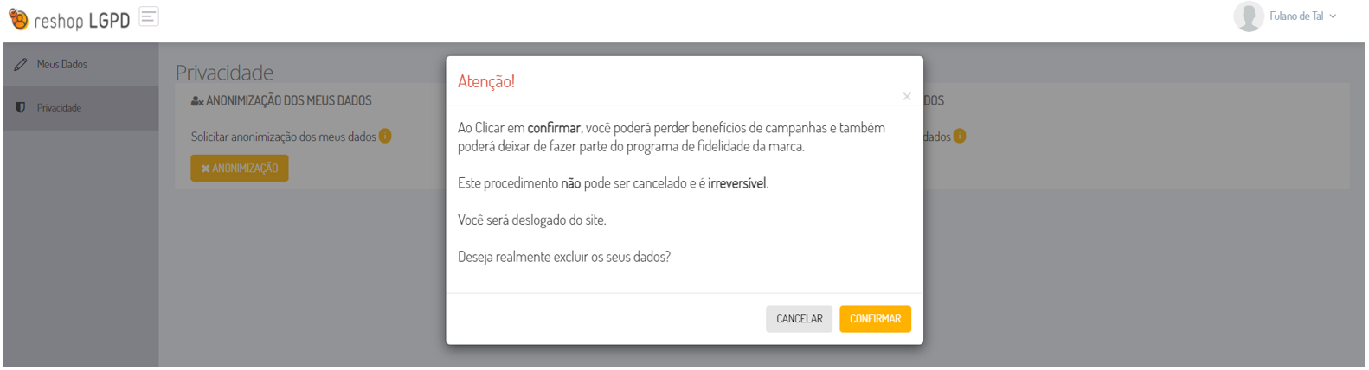This screenshot has height=370, width=1369.
Task: Open the Meus Dados sidebar item
Action: (x=62, y=65)
